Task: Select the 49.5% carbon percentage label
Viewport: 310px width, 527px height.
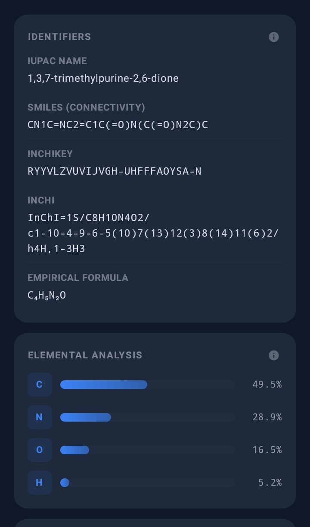Action: coord(267,385)
